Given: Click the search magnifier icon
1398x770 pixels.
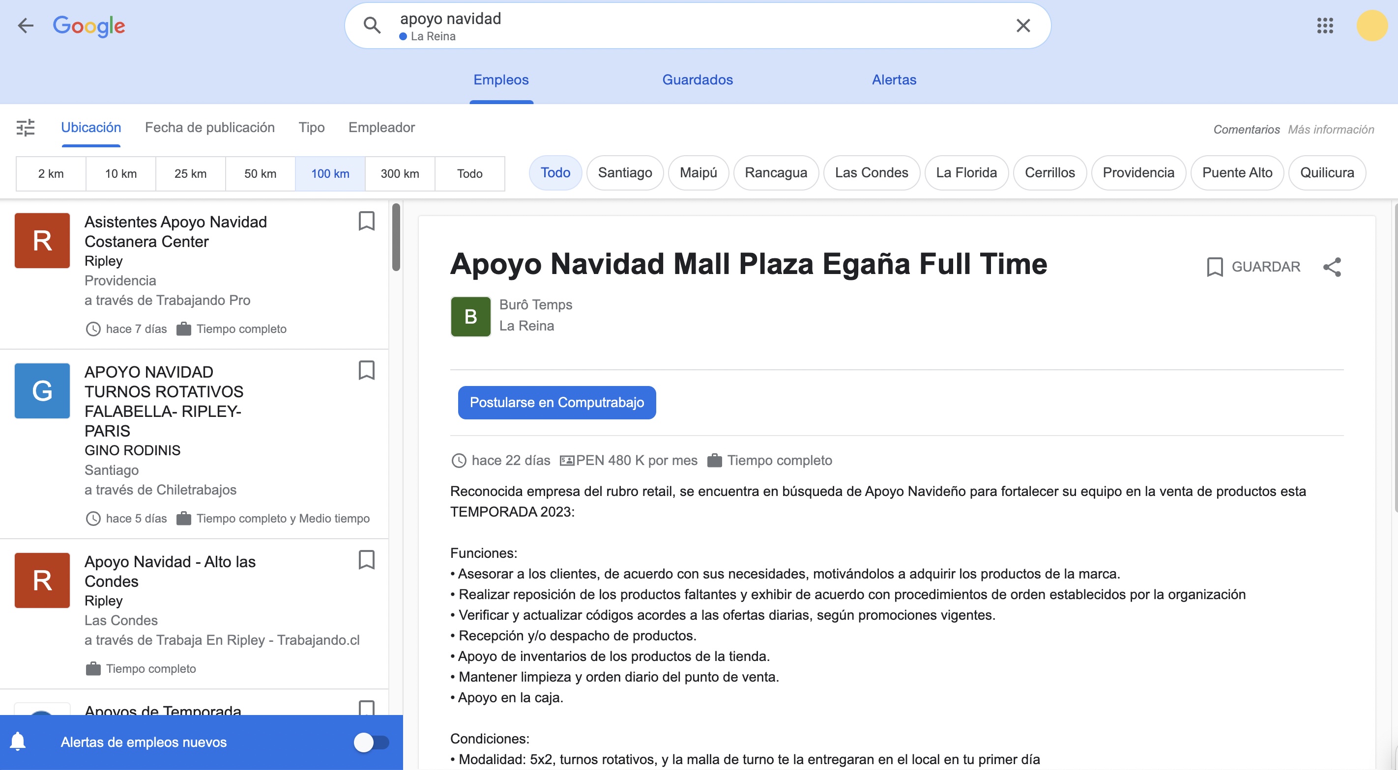Looking at the screenshot, I should (372, 26).
